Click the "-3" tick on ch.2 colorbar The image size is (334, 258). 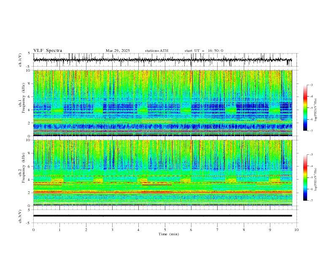point(311,155)
